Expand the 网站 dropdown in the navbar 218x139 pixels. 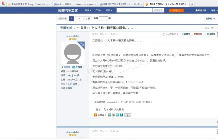click(x=88, y=10)
